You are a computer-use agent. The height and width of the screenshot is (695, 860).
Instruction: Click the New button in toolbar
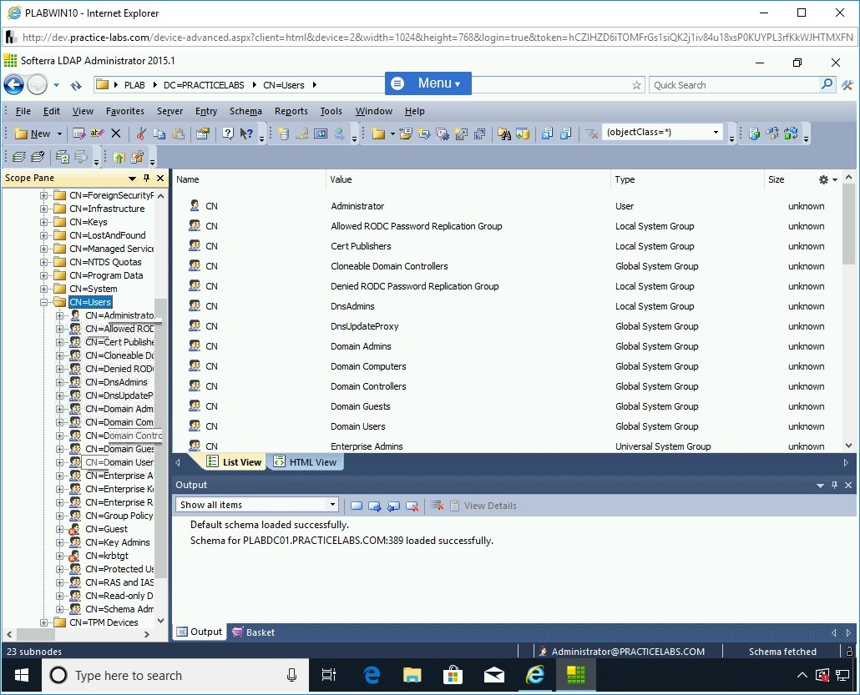33,133
